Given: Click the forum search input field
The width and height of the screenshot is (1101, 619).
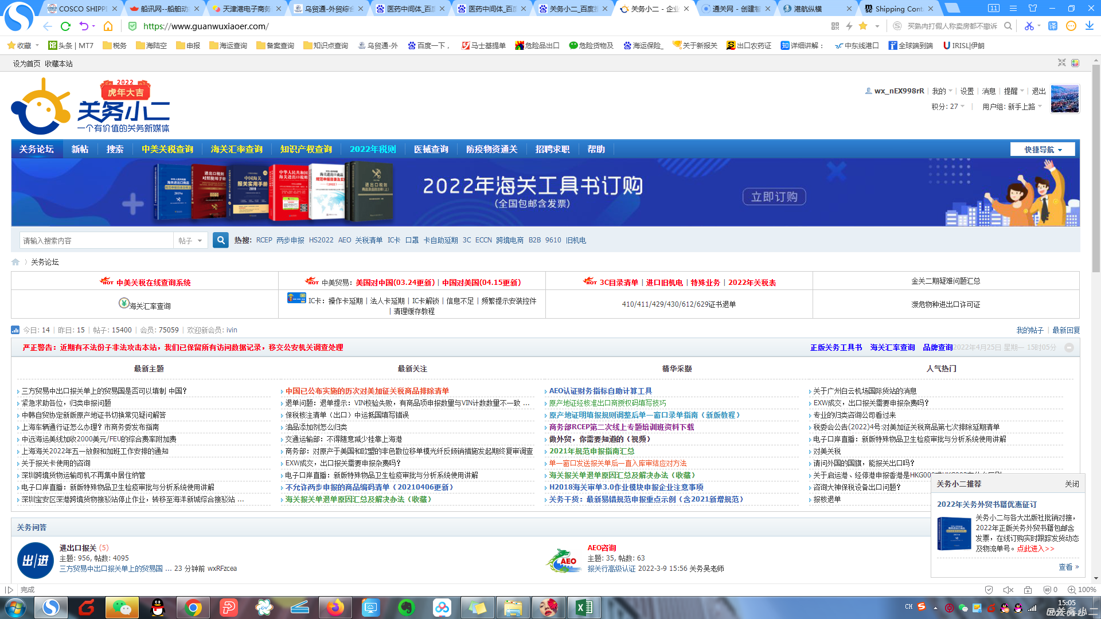Looking at the screenshot, I should 96,241.
